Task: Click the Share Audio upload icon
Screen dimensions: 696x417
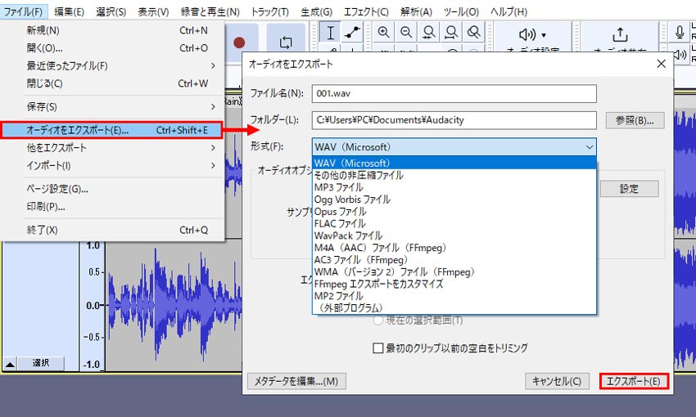Action: pyautogui.click(x=620, y=34)
